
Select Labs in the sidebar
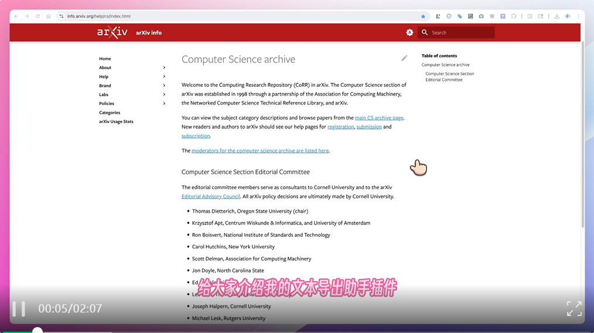pyautogui.click(x=104, y=94)
